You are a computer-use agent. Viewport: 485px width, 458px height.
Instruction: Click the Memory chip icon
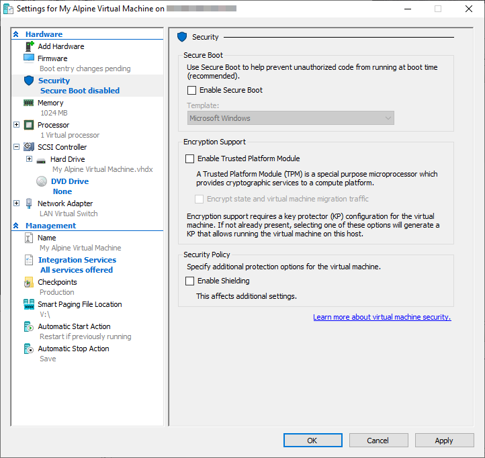pos(28,103)
